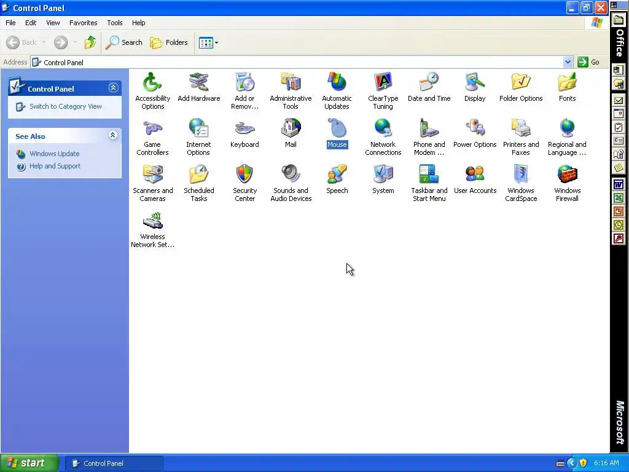Screen dimensions: 629x472
Task: Toggle the Folders pane button
Action: (x=168, y=42)
